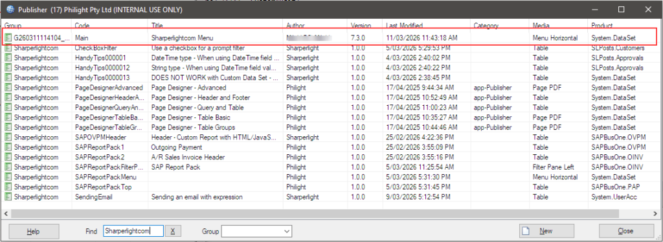Image resolution: width=663 pixels, height=242 pixels.
Task: Click the report icon beside PageDesignerAdvanced
Action: [8, 88]
